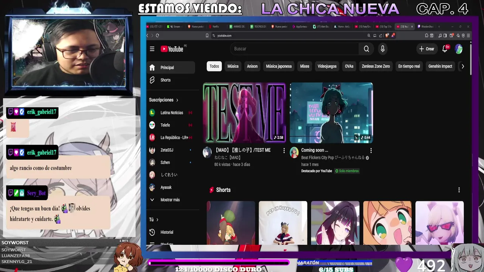This screenshot has width=484, height=272.
Task: Click the browser back arrow
Action: (x=147, y=36)
